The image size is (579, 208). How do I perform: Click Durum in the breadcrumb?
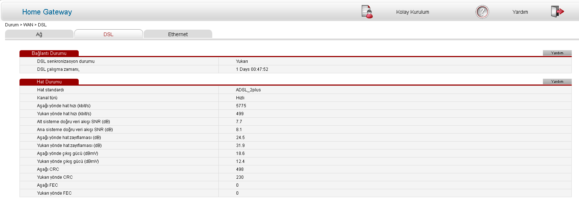point(12,25)
